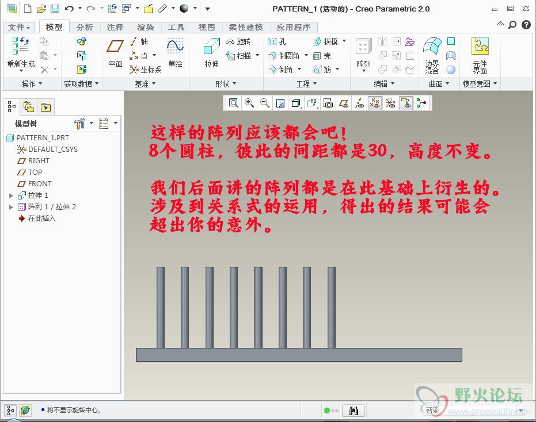Switch to the 渲染 ribbon tab
This screenshot has height=422, width=536.
click(x=146, y=27)
